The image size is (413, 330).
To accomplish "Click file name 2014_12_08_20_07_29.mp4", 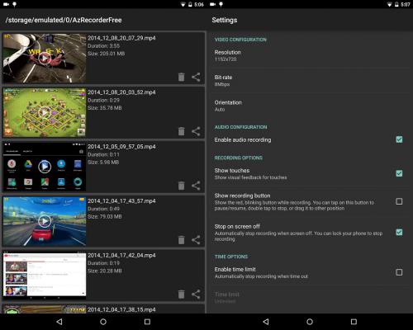I will point(121,38).
